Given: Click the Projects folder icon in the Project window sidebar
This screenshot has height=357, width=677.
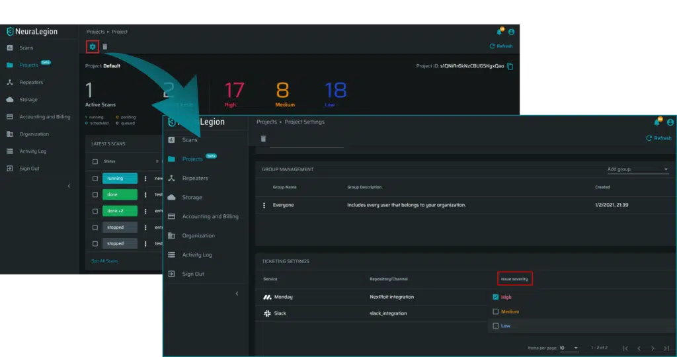Looking at the screenshot, I should pyautogui.click(x=10, y=65).
